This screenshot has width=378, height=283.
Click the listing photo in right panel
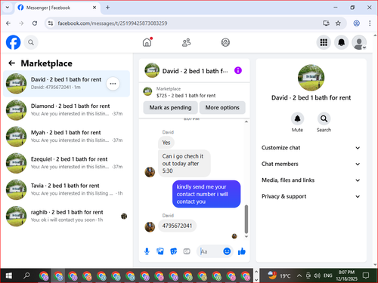pos(311,78)
